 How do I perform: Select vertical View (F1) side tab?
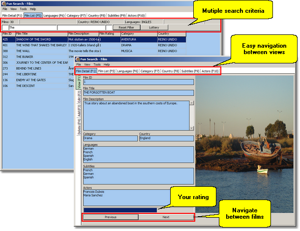tap(79, 82)
